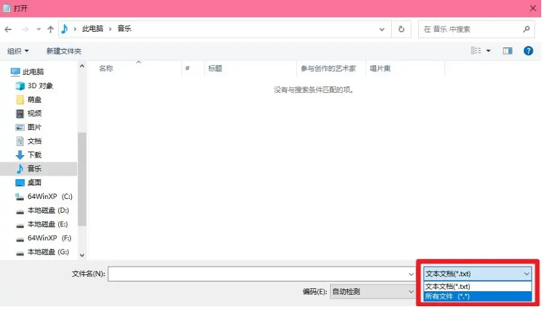Select the 3D 对象 folder
The height and width of the screenshot is (311, 546).
click(x=40, y=86)
